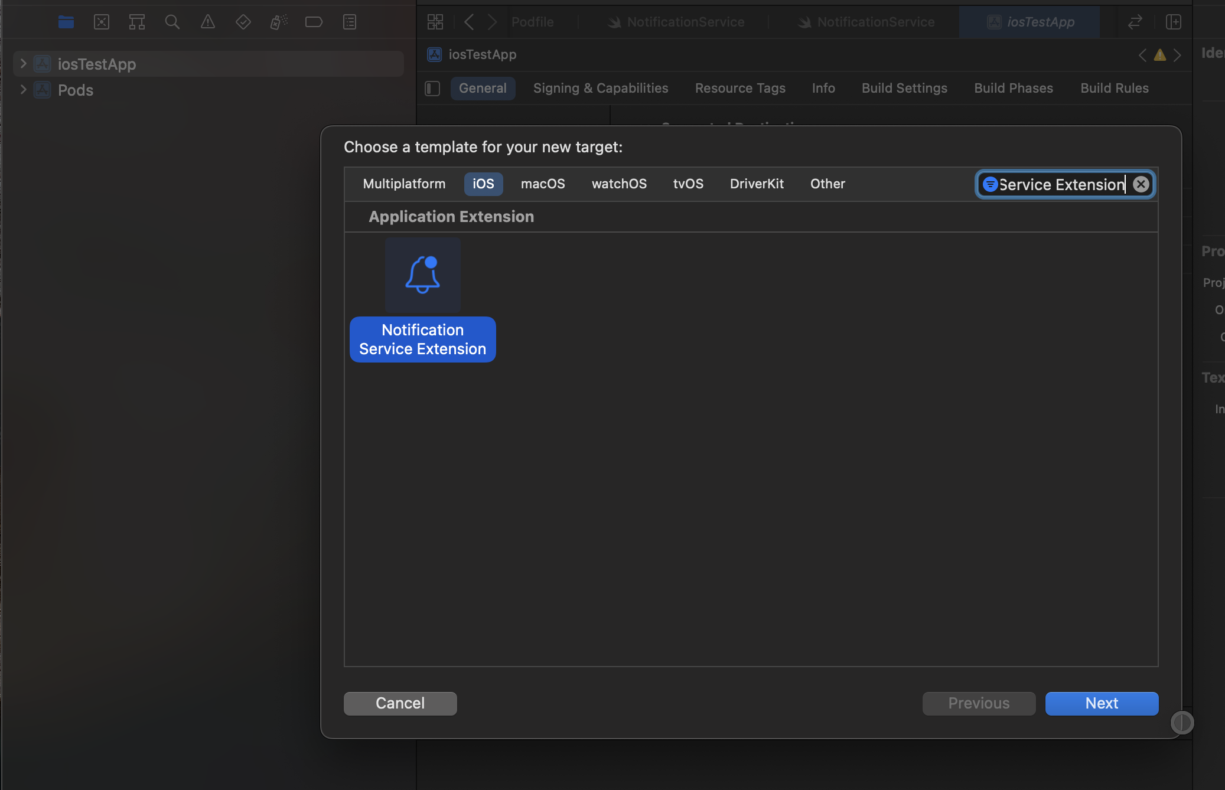The image size is (1225, 790).
Task: Select the Find navigator magnifying glass
Action: point(172,22)
